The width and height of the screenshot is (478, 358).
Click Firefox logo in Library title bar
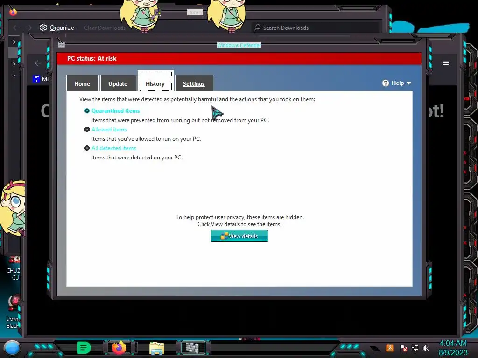tap(13, 12)
